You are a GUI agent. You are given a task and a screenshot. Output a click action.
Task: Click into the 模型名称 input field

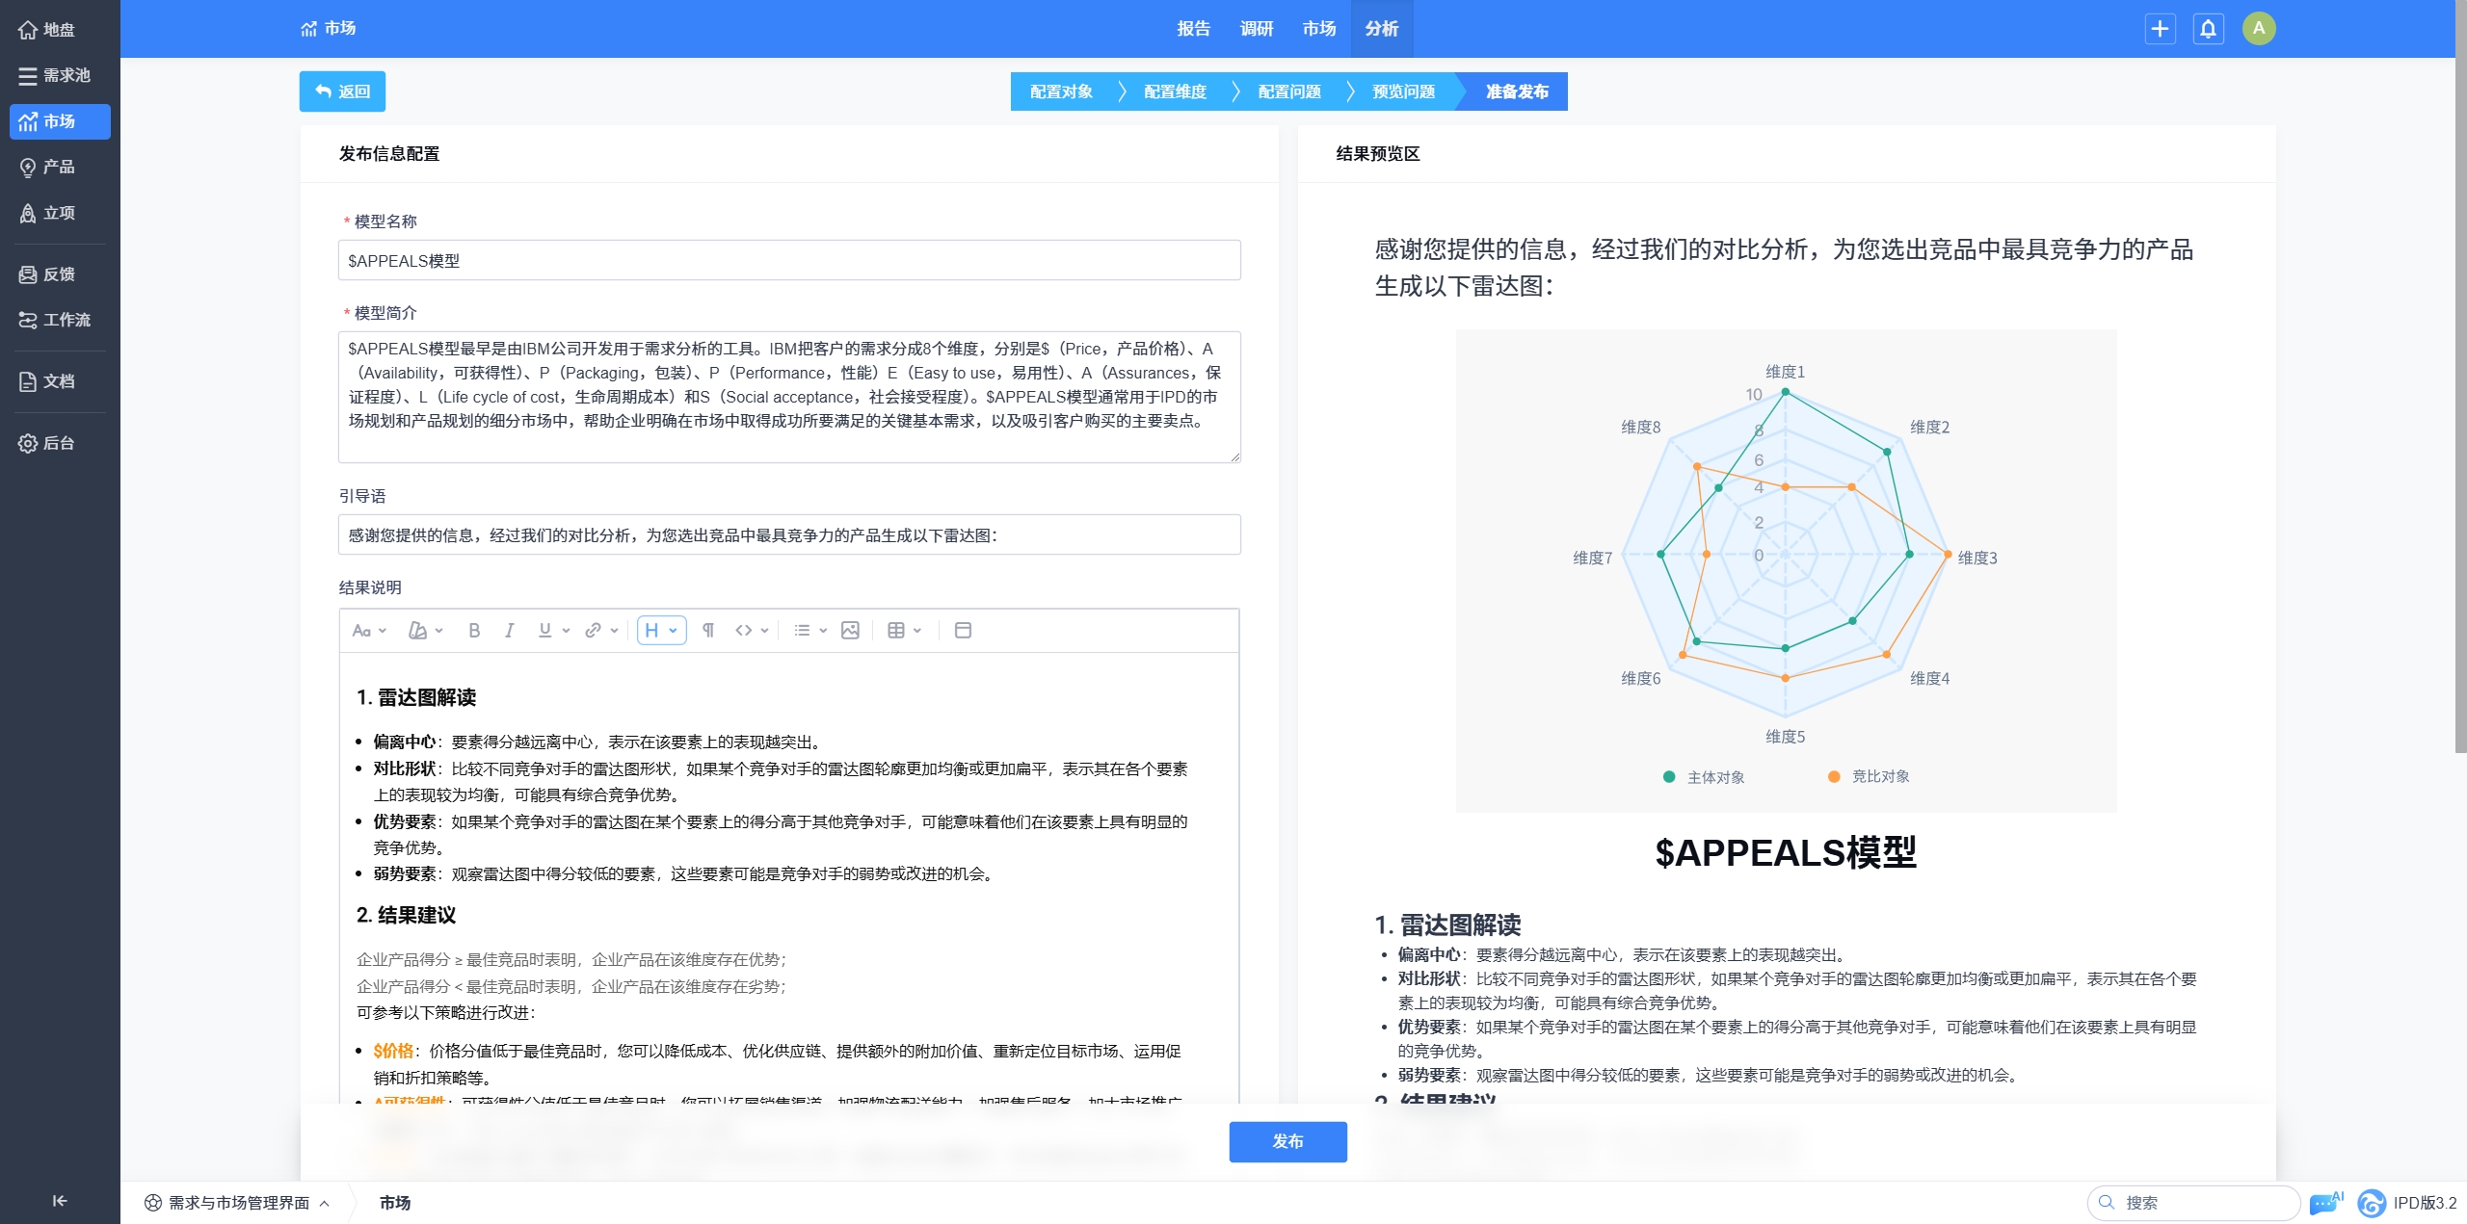click(789, 260)
